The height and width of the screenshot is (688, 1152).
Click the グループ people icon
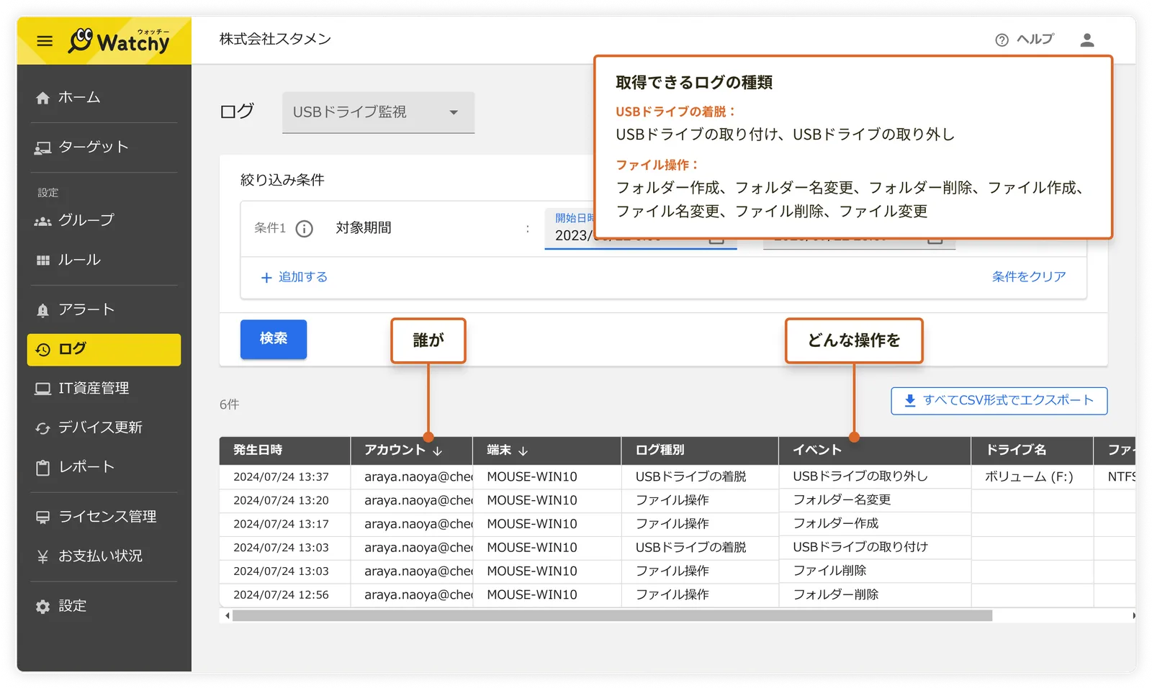43,221
